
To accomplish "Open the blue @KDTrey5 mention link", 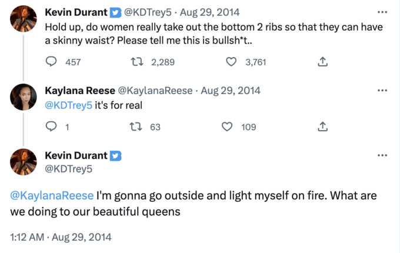I will point(68,105).
